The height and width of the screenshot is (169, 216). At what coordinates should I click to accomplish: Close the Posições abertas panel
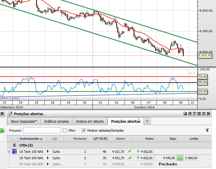(209, 114)
